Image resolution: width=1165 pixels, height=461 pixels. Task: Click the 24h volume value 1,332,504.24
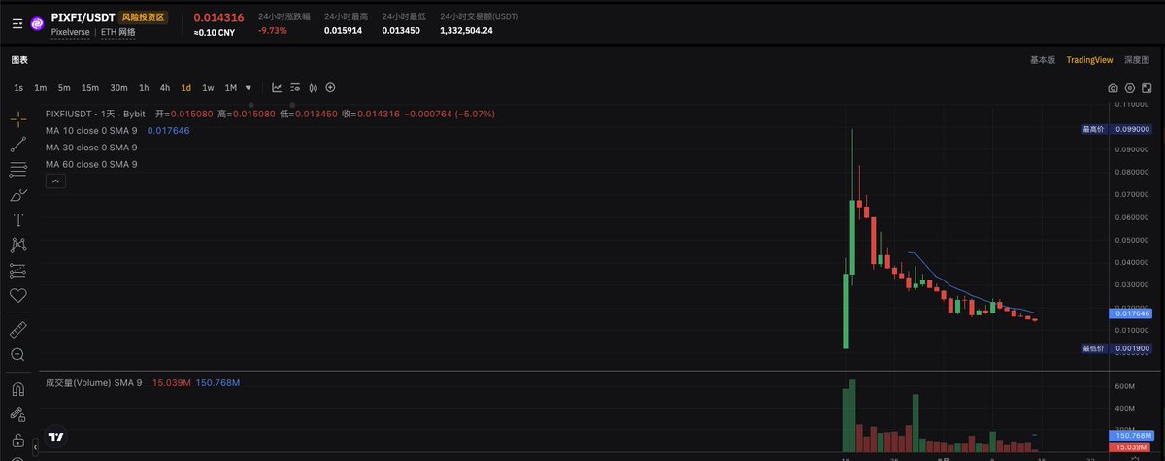[x=467, y=31]
